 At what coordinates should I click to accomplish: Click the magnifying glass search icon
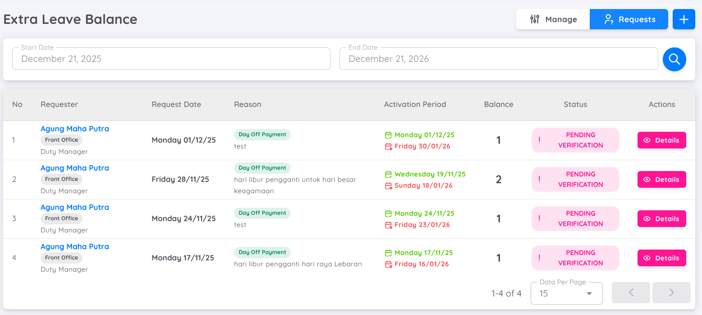[x=674, y=59]
